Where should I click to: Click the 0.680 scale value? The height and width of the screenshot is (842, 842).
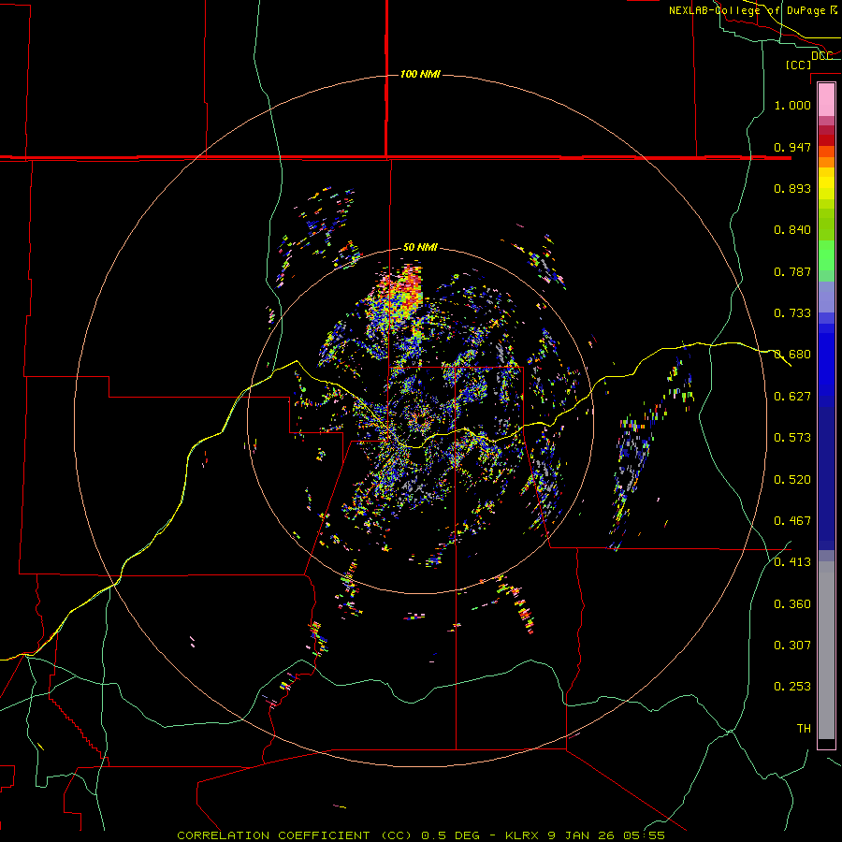click(x=792, y=355)
